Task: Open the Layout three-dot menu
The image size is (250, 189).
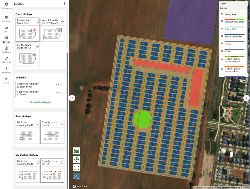Action: pyautogui.click(x=64, y=4)
